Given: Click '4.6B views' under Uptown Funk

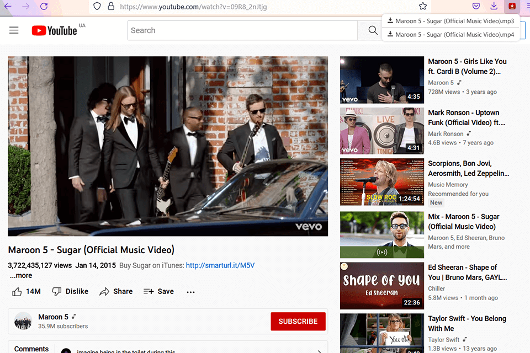Looking at the screenshot, I should tap(442, 143).
